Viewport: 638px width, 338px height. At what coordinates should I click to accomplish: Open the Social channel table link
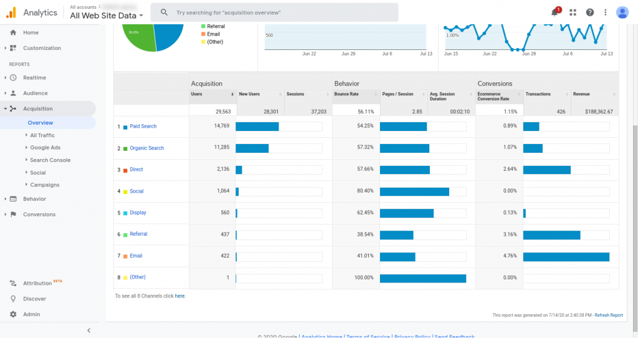[x=136, y=191]
